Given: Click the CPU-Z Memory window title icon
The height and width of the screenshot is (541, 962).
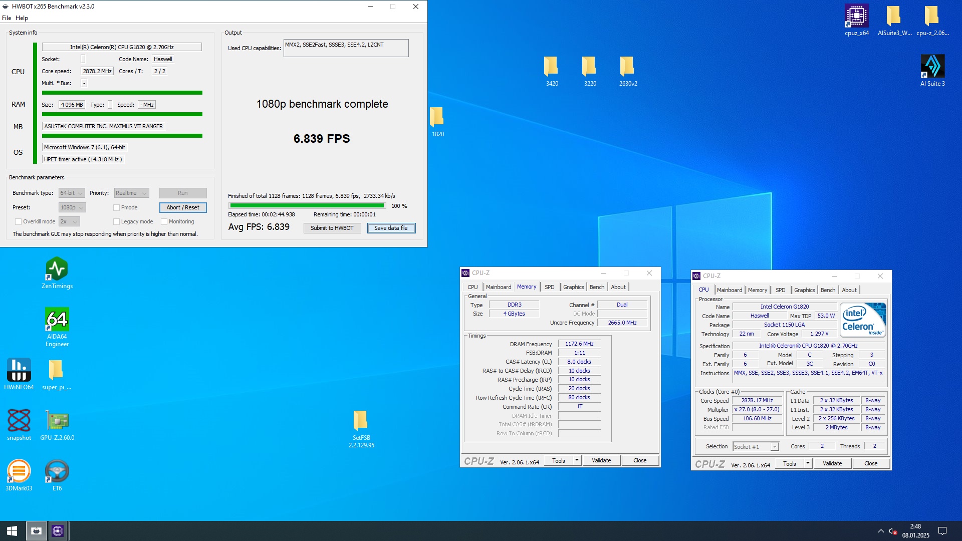Looking at the screenshot, I should click(x=465, y=273).
